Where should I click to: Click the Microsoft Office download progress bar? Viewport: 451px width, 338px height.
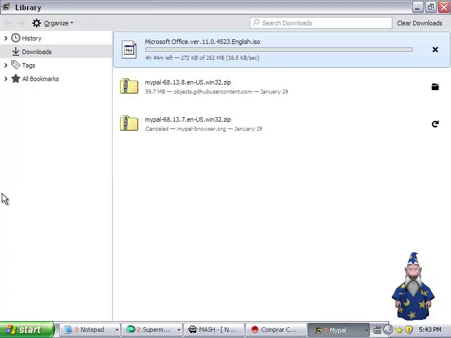[x=278, y=50]
